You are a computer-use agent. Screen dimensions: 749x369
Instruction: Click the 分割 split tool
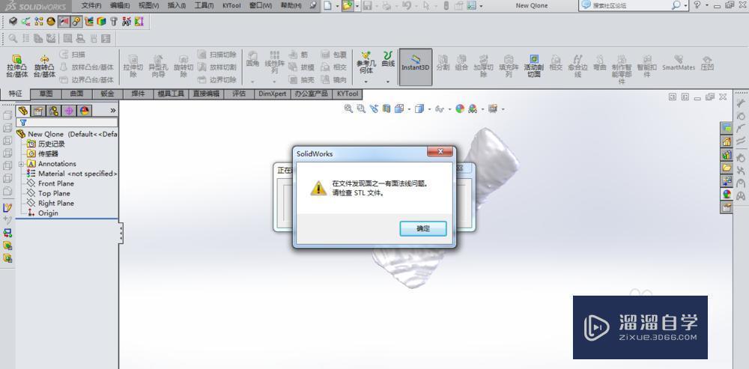pyautogui.click(x=443, y=63)
